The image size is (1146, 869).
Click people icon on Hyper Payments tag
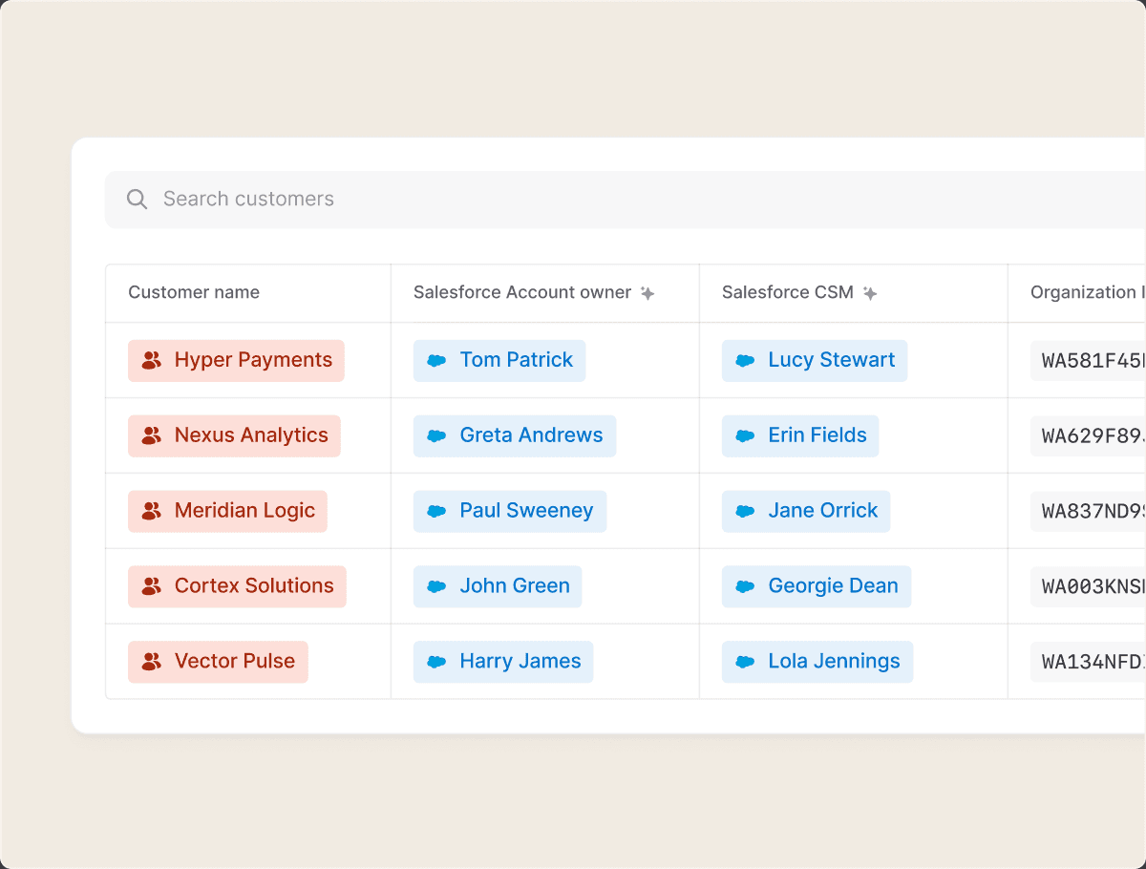pos(151,361)
